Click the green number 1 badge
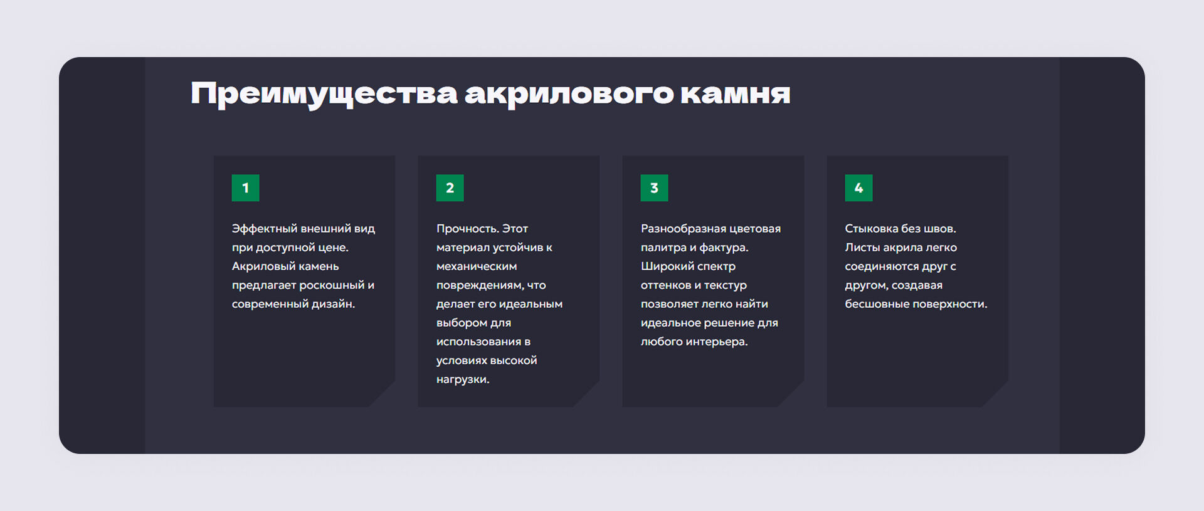This screenshot has height=511, width=1204. [245, 188]
